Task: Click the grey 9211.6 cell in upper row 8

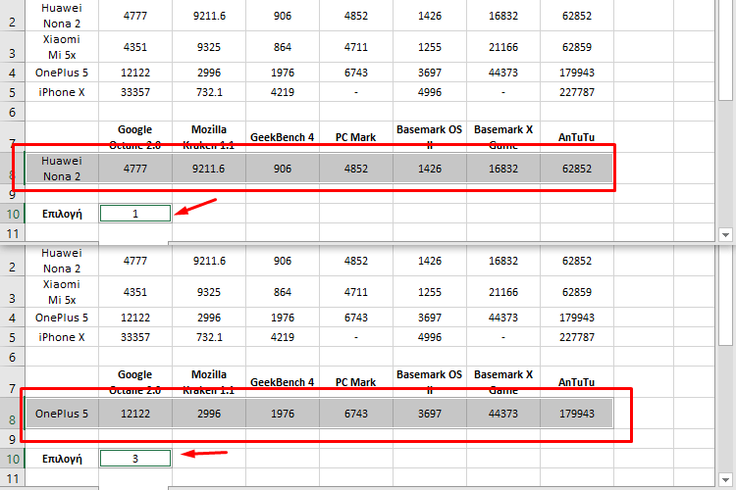Action: pos(209,169)
